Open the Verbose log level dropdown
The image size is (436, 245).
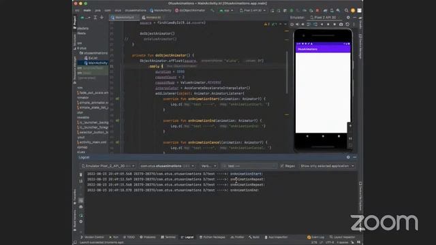208,166
